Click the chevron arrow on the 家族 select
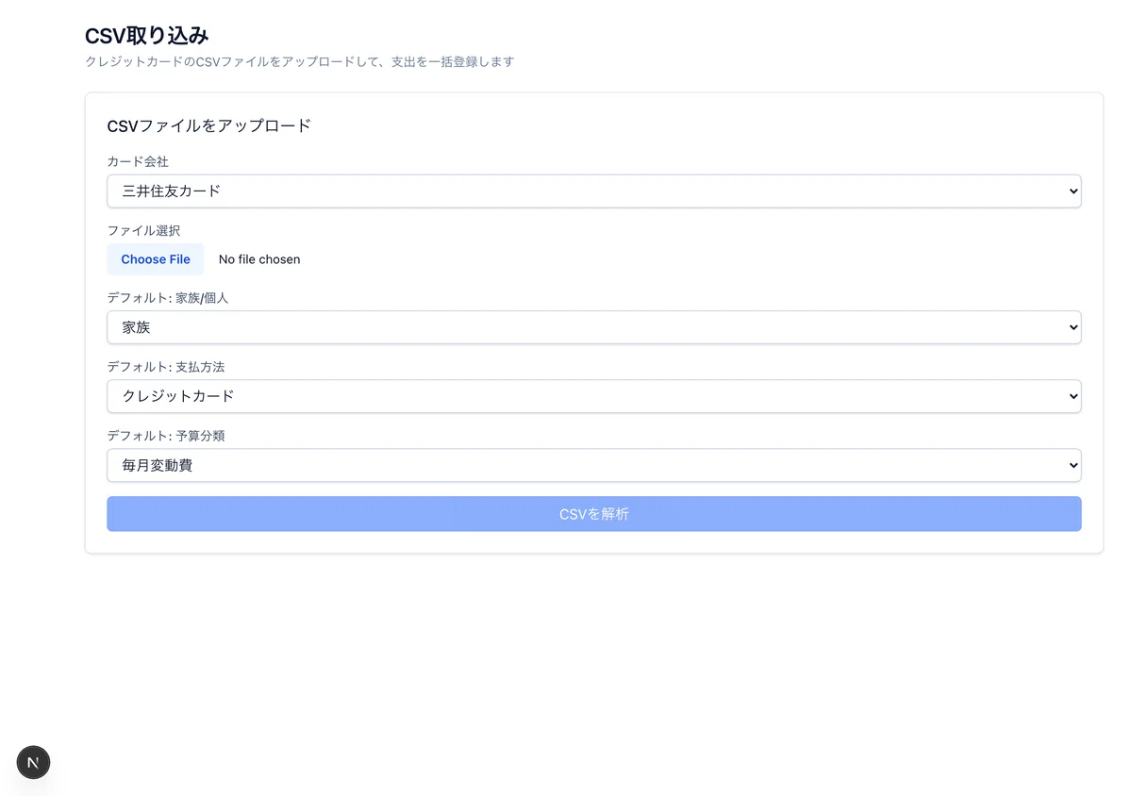 pyautogui.click(x=1073, y=328)
